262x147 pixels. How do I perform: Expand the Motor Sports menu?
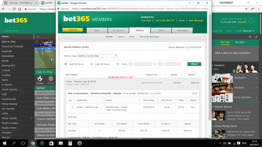[32, 118]
